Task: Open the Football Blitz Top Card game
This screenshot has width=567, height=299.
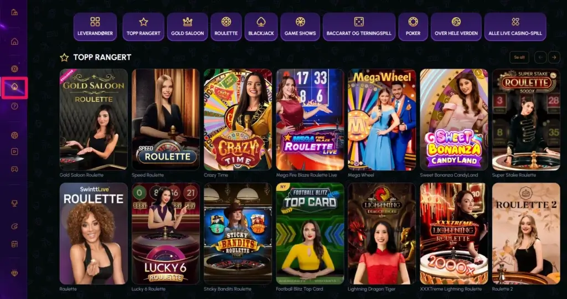Action: pos(310,234)
